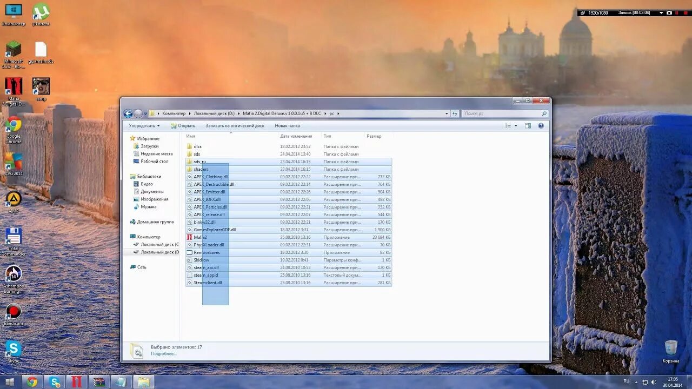This screenshot has width=692, height=389.
Task: Open the Компьютер desktop icon
Action: point(14,15)
